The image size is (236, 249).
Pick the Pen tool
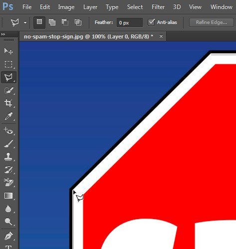[x=8, y=236]
